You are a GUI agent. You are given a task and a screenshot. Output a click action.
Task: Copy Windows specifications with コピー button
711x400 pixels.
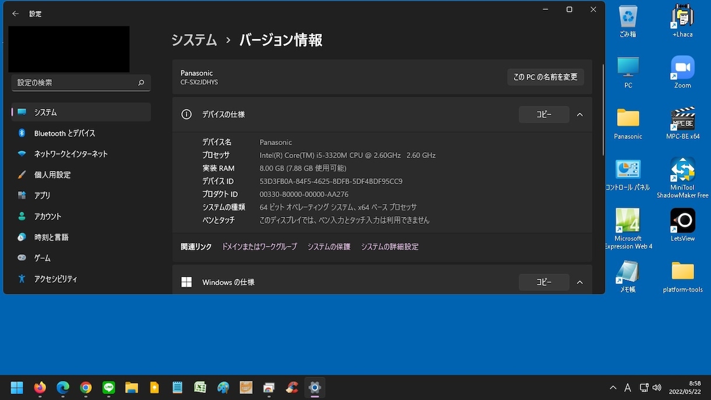point(544,282)
